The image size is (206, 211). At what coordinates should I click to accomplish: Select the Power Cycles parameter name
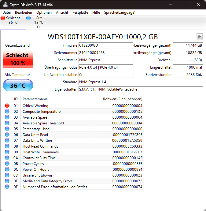click(33, 164)
